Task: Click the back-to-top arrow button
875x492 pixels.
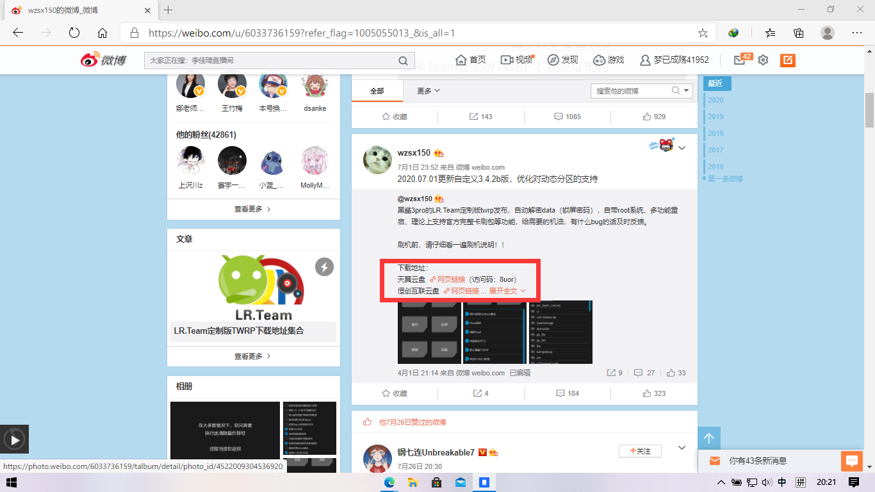Action: click(709, 439)
